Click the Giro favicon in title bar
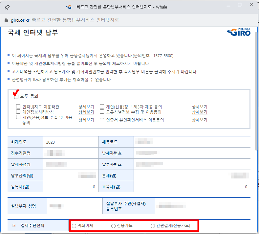The height and width of the screenshot is (234, 259). point(69,7)
